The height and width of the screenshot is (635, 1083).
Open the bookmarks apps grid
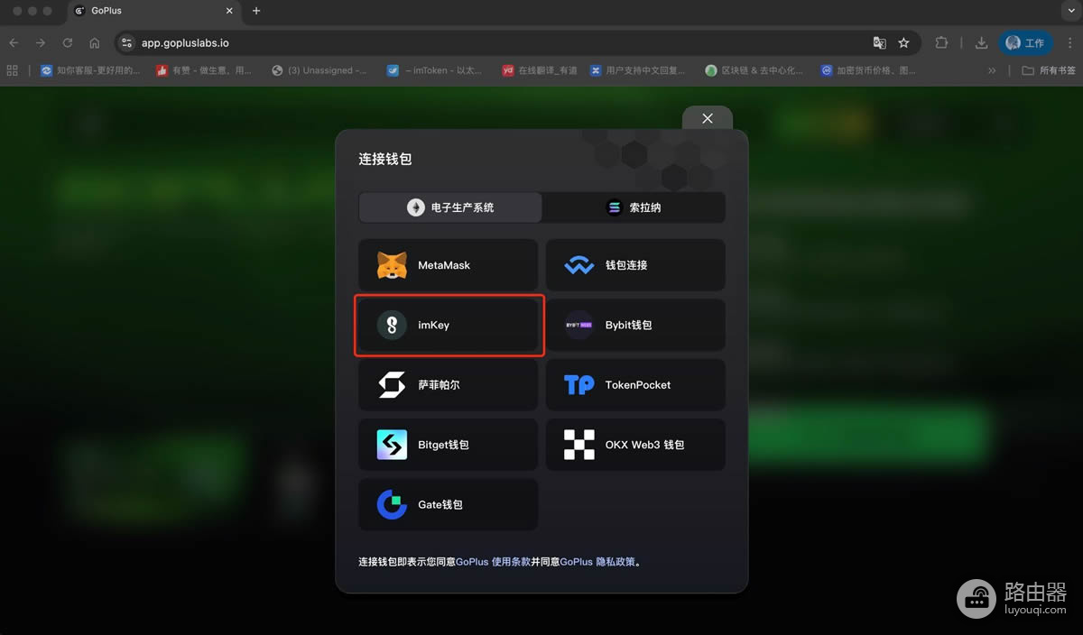(13, 70)
